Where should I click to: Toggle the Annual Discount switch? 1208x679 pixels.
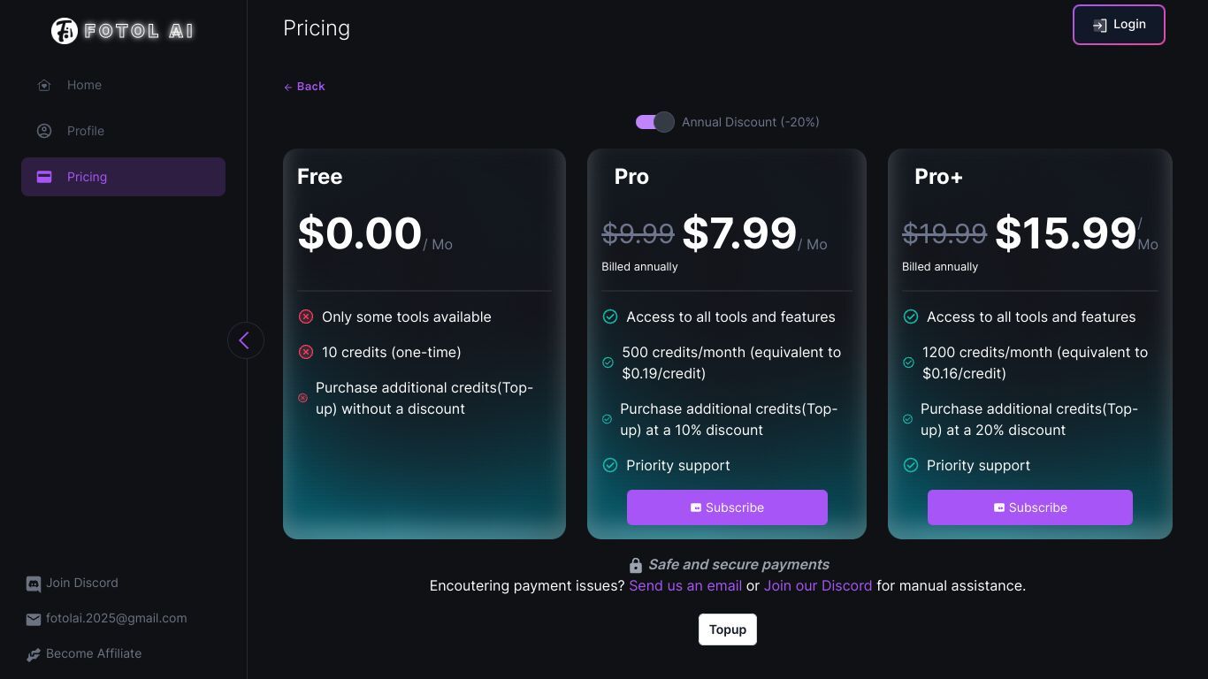pyautogui.click(x=654, y=122)
